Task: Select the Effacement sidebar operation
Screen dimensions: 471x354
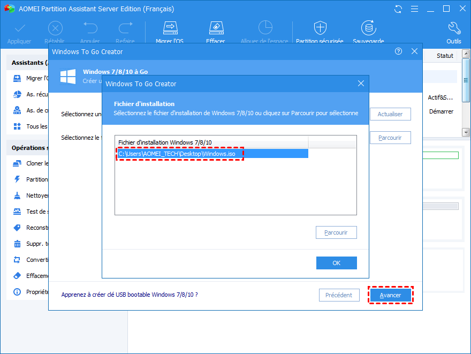Action: pyautogui.click(x=31, y=276)
